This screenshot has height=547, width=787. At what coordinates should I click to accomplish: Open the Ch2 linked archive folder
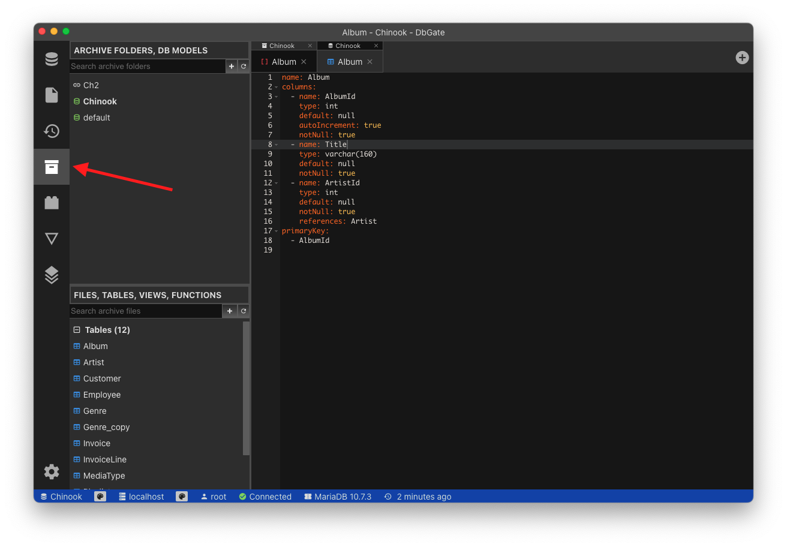tap(91, 85)
